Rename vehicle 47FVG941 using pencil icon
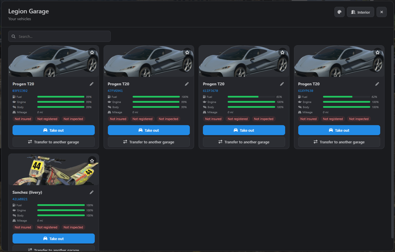This screenshot has height=252, width=395. [187, 84]
